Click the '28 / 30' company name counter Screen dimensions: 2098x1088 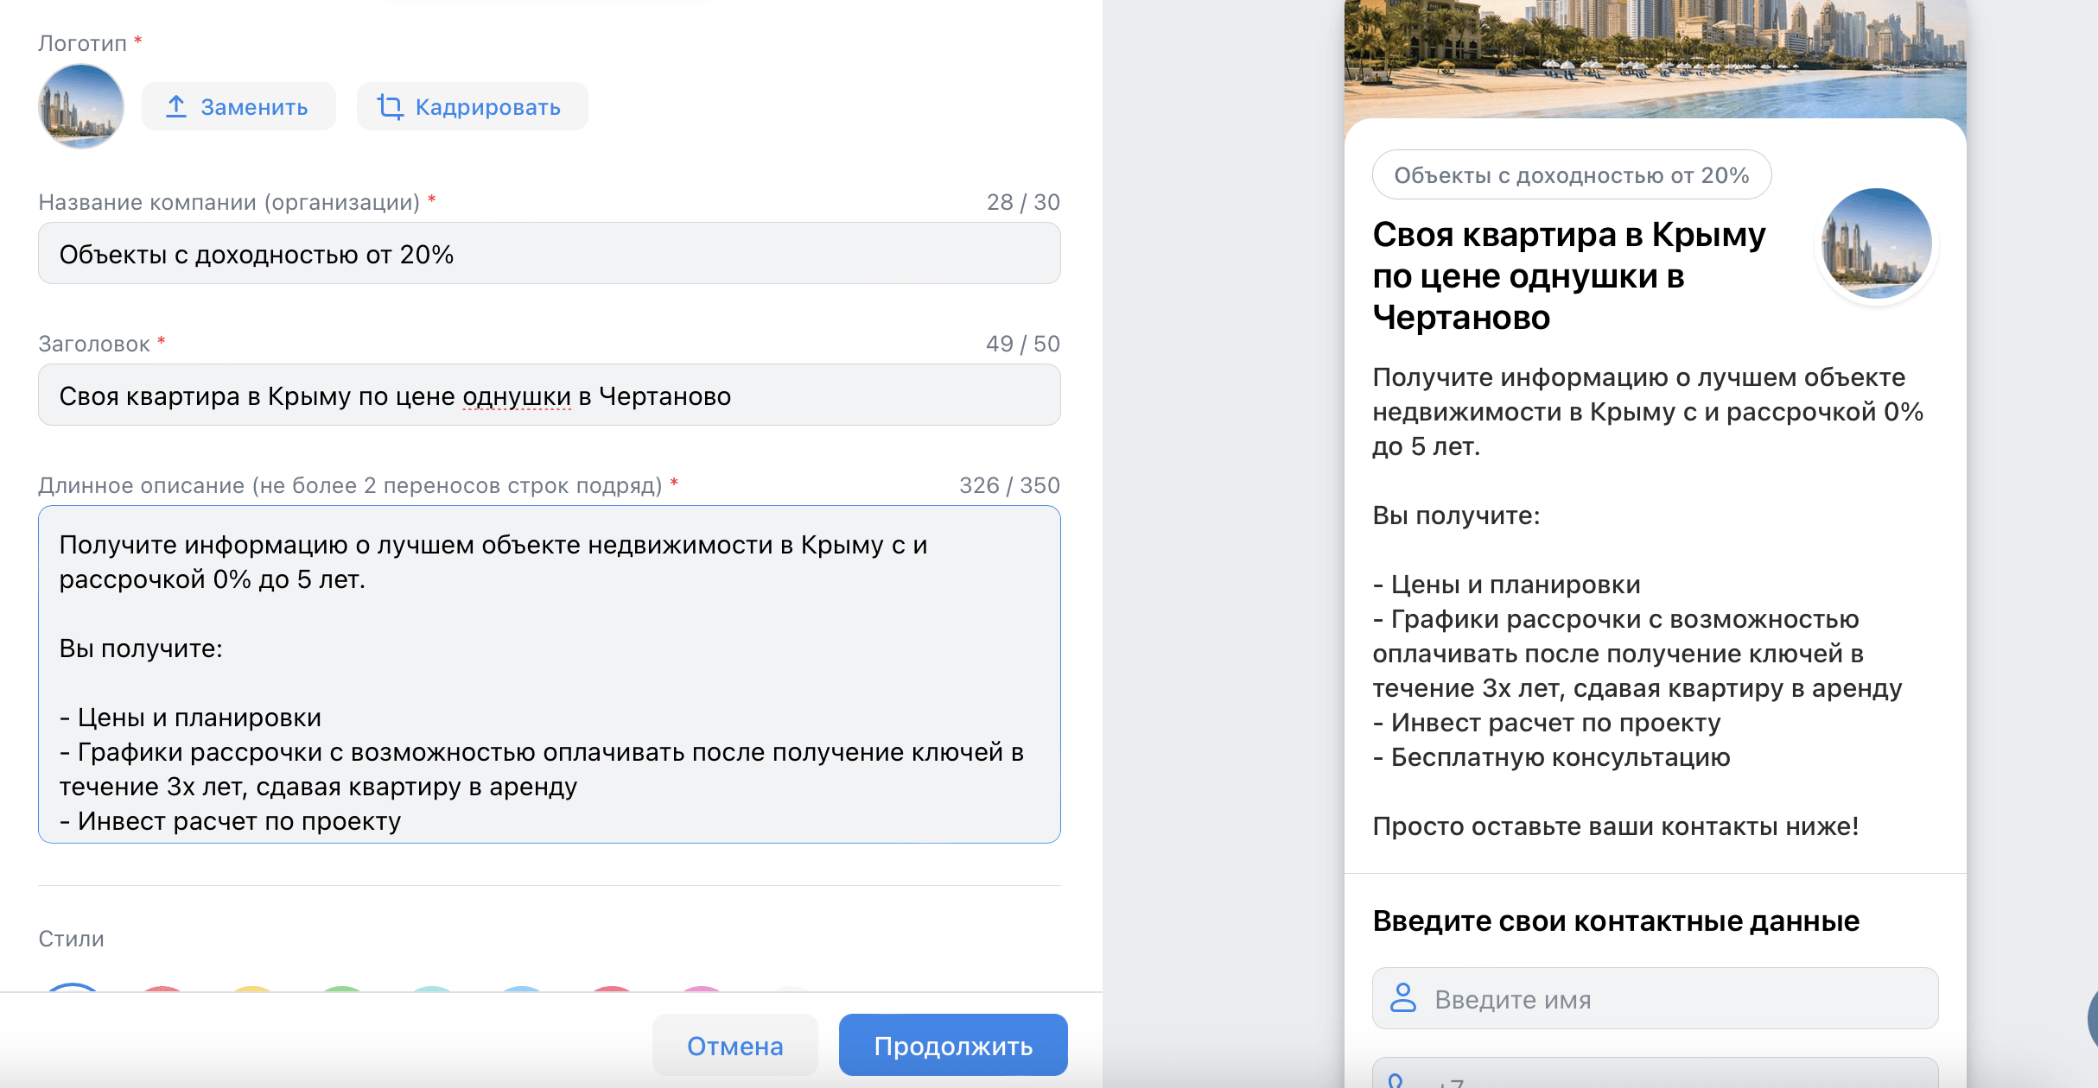(1023, 202)
